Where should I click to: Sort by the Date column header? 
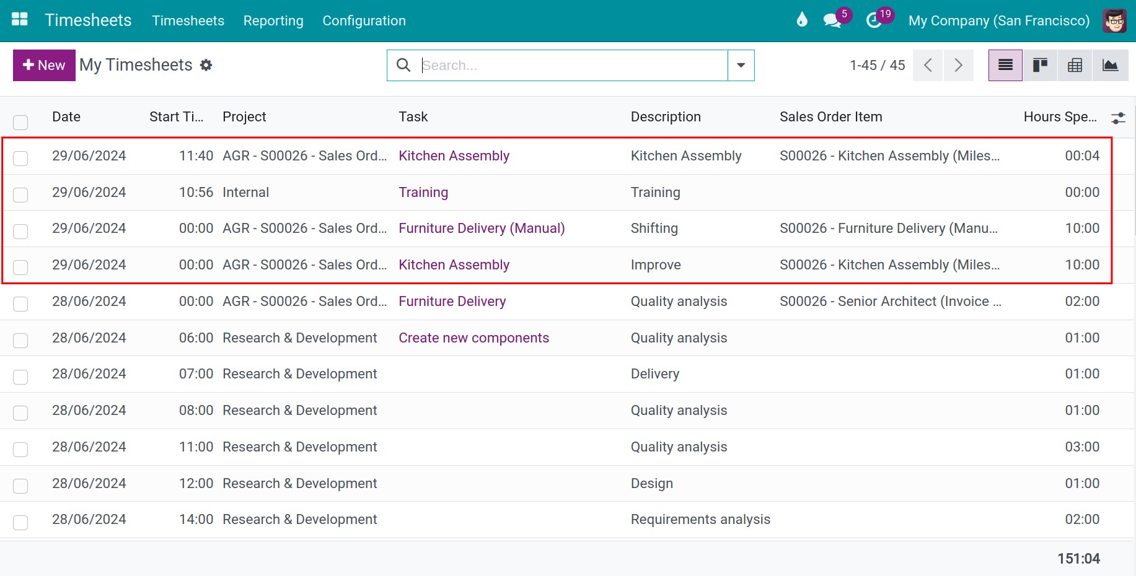66,117
